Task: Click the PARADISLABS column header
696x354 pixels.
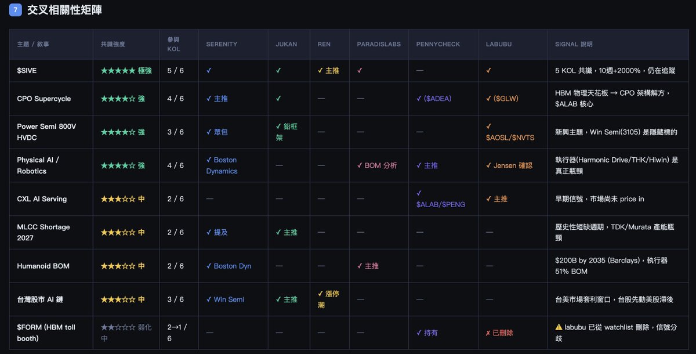Action: [378, 44]
